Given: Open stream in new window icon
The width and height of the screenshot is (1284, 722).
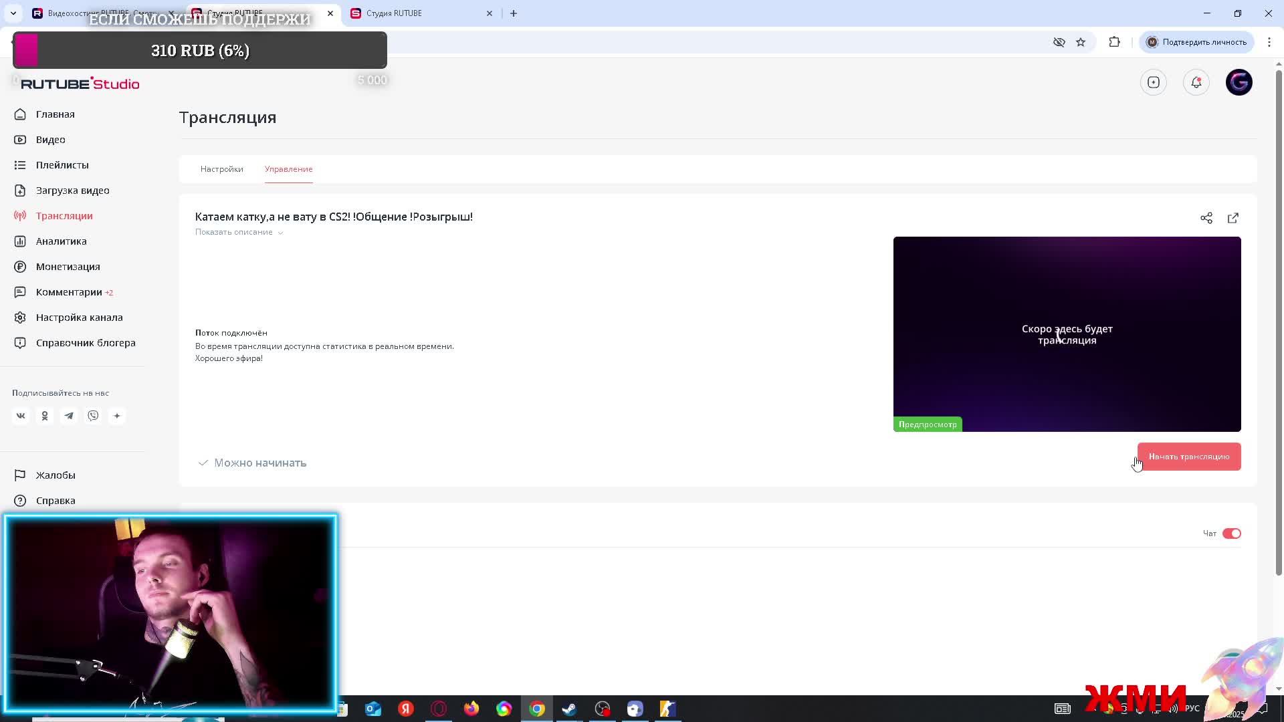Looking at the screenshot, I should (x=1233, y=218).
